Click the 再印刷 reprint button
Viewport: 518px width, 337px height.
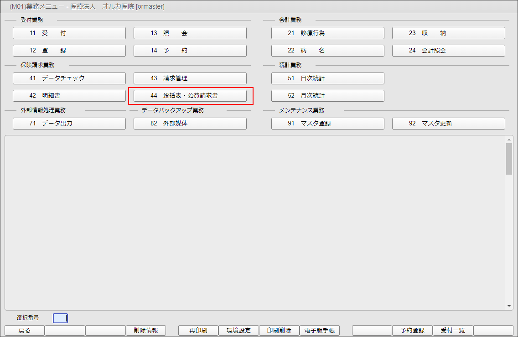198,330
